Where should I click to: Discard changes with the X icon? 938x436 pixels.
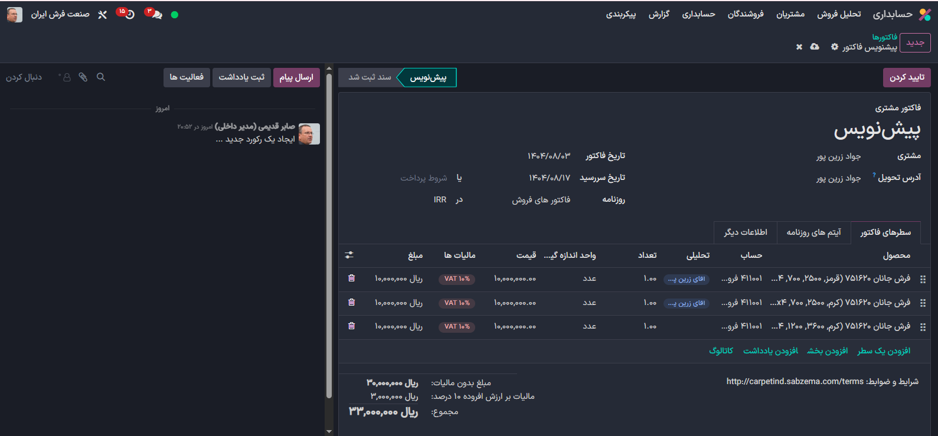[799, 47]
